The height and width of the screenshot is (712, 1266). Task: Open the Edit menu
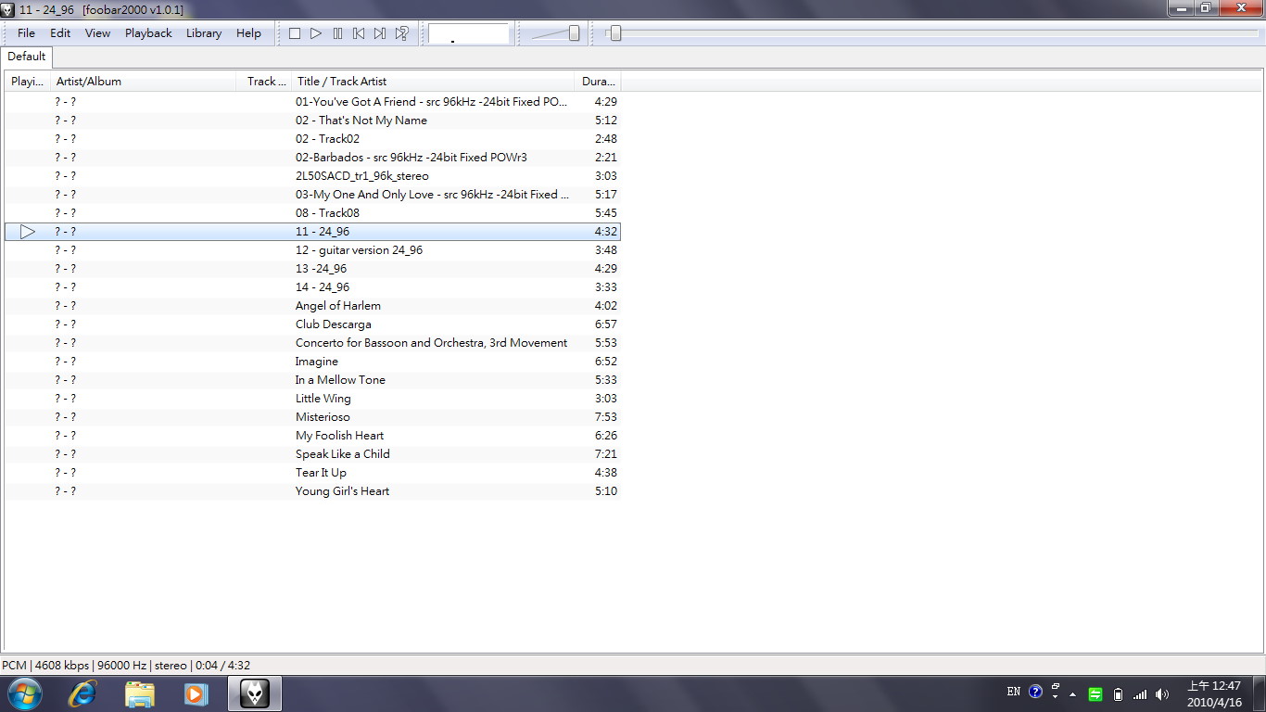click(60, 32)
